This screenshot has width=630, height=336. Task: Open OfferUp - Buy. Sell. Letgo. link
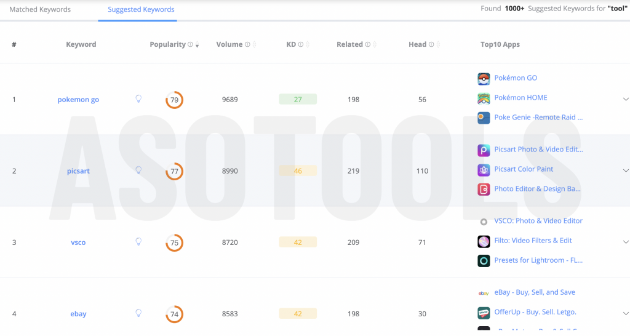click(535, 312)
